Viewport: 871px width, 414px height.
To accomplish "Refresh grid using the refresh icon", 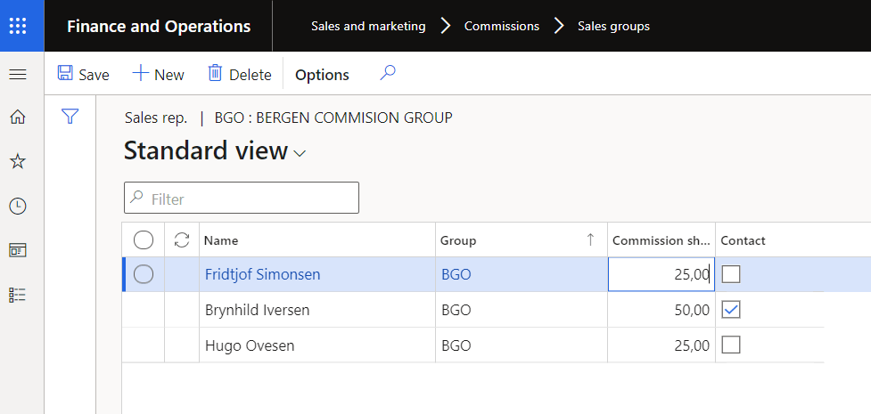I will point(182,240).
